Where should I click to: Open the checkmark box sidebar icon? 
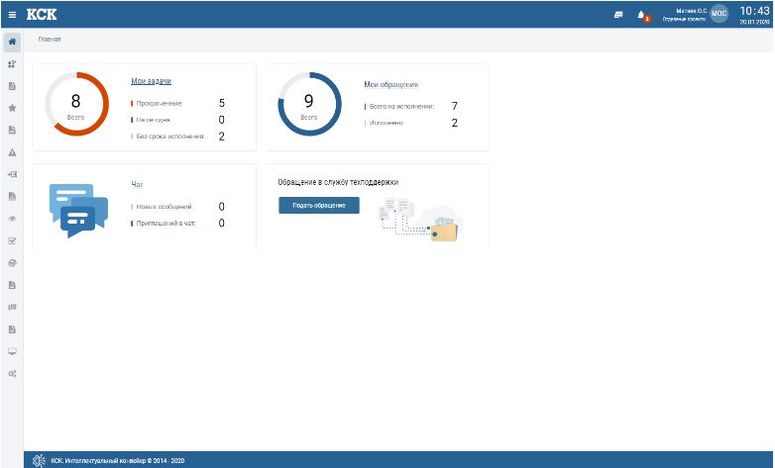pyautogui.click(x=12, y=240)
